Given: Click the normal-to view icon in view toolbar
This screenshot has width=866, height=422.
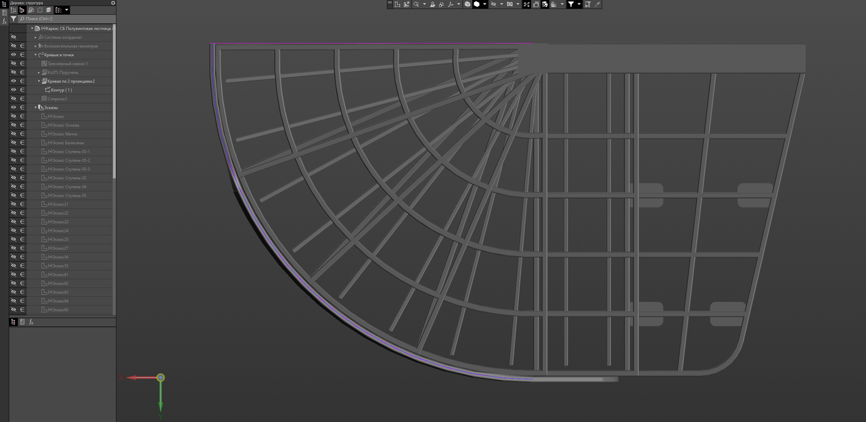Looking at the screenshot, I should 432,4.
